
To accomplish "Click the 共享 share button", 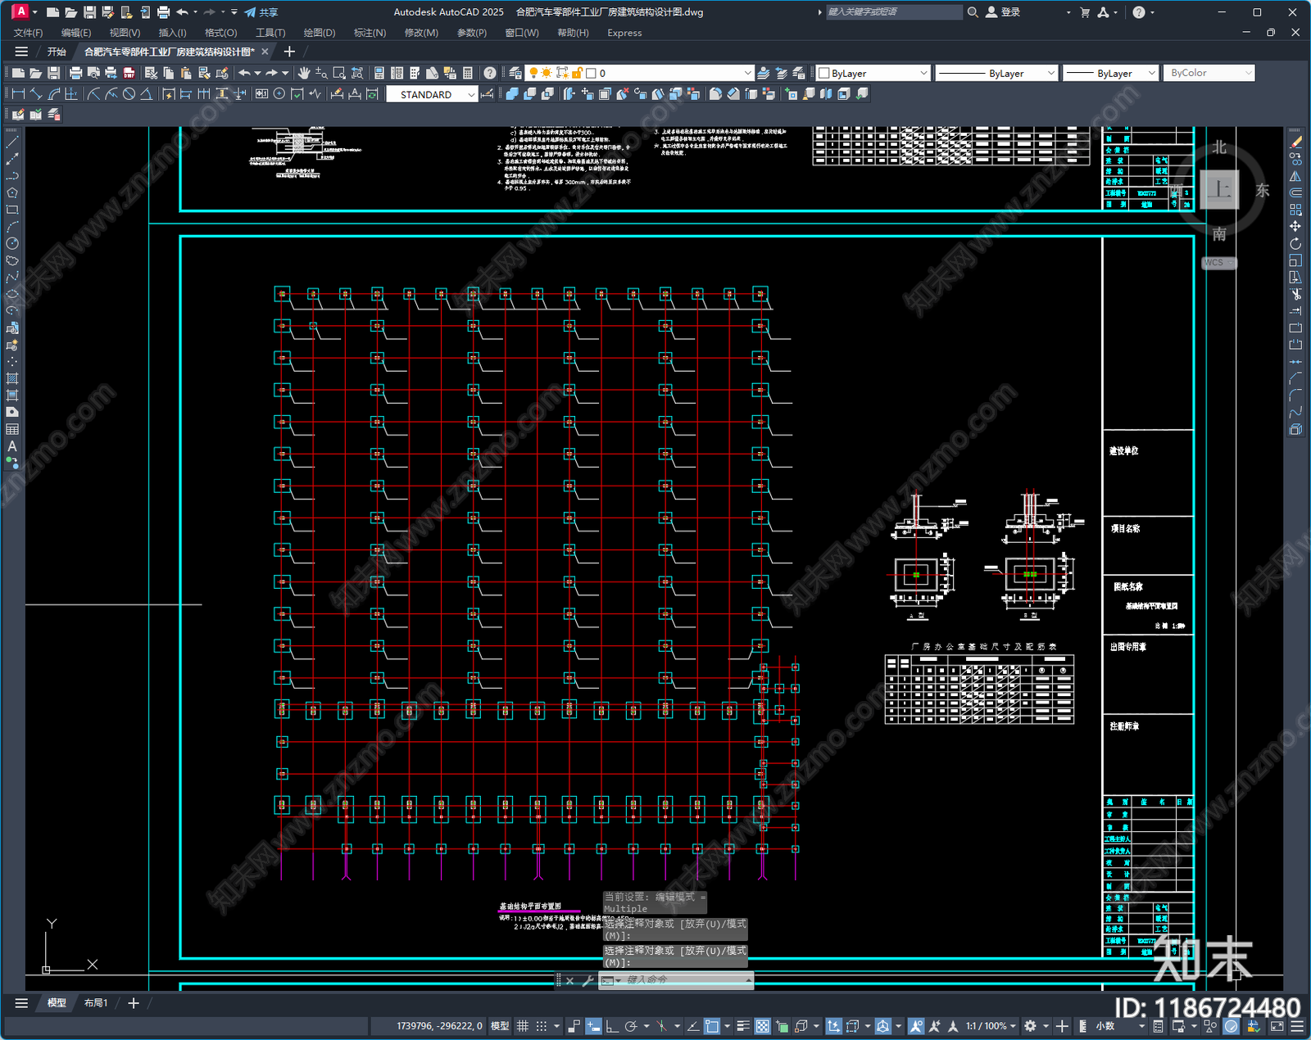I will click(x=261, y=12).
